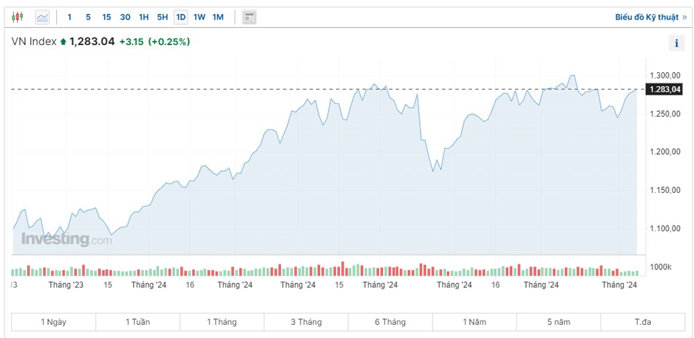Click the green up arrow next to VN Index
Screen dimensions: 694x338
tap(63, 42)
